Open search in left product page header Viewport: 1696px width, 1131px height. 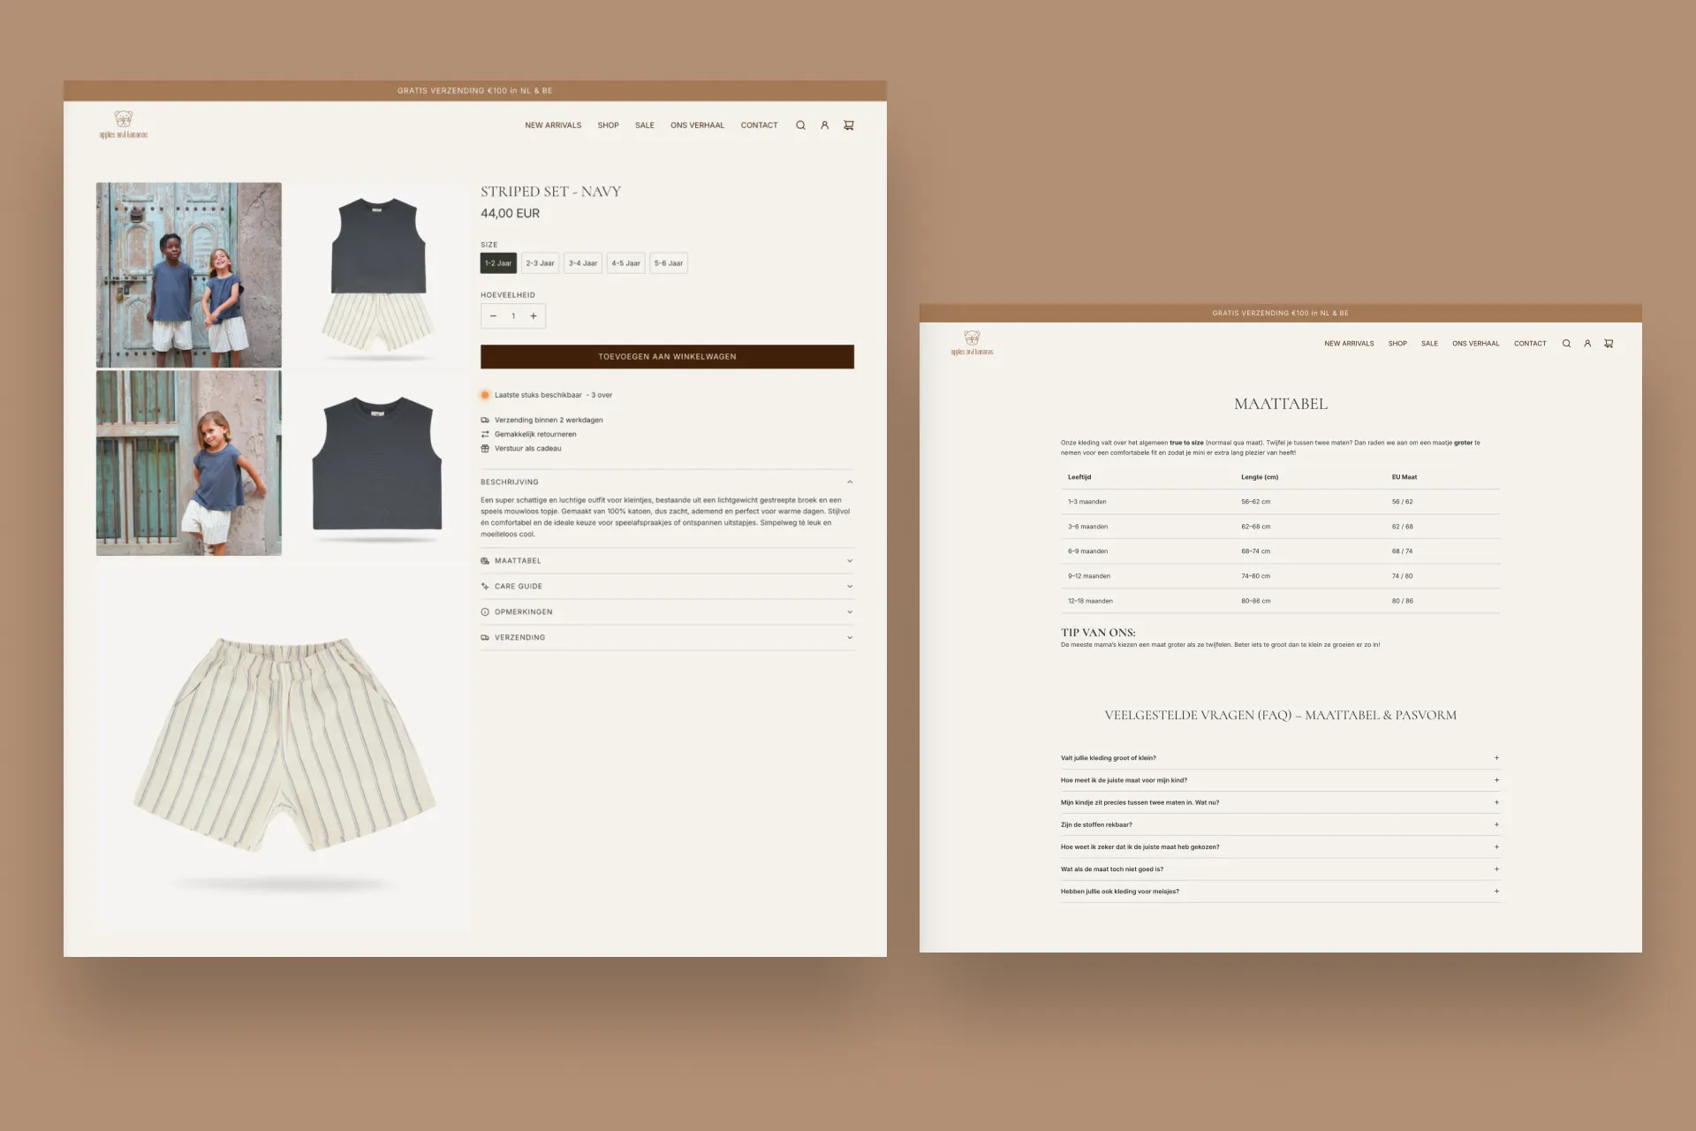pyautogui.click(x=800, y=125)
